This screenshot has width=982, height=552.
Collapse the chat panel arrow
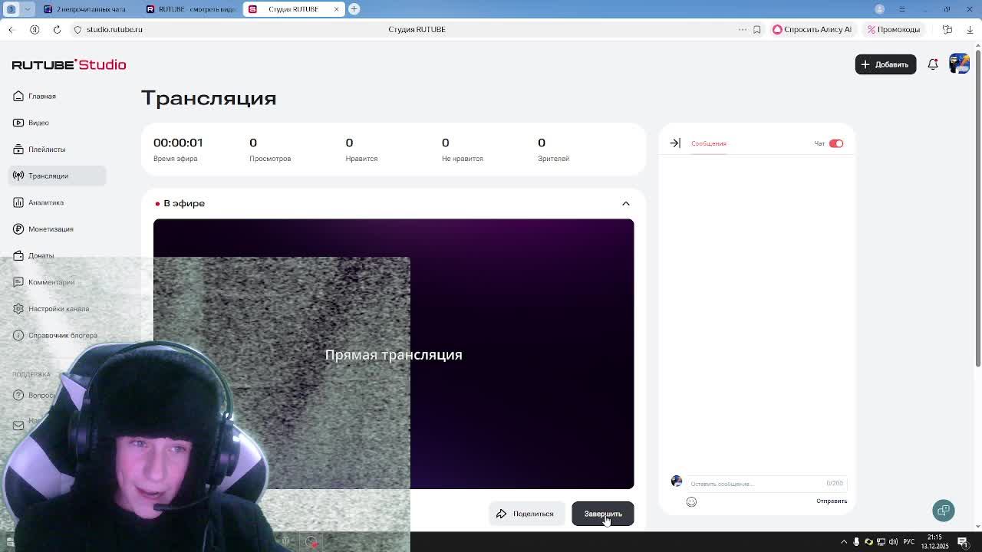point(675,143)
